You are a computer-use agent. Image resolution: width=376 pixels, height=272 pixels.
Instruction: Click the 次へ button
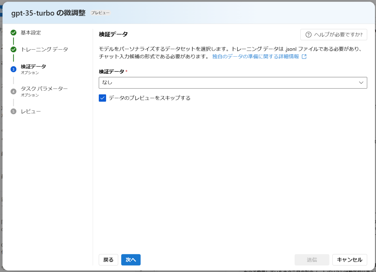pyautogui.click(x=131, y=260)
